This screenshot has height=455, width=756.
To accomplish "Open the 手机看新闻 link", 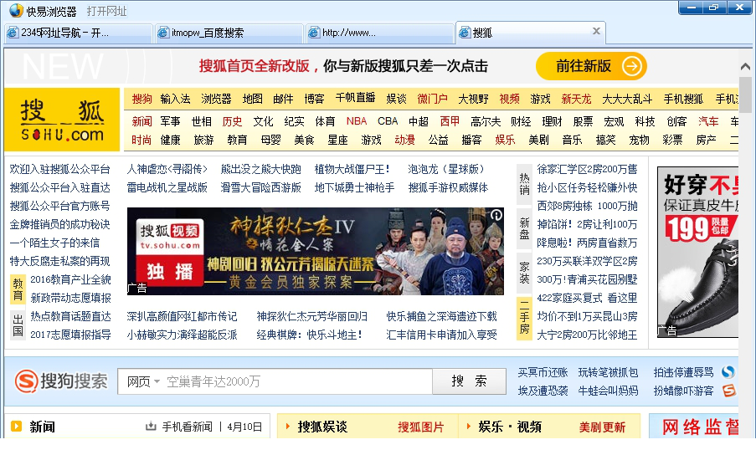I will 187,427.
